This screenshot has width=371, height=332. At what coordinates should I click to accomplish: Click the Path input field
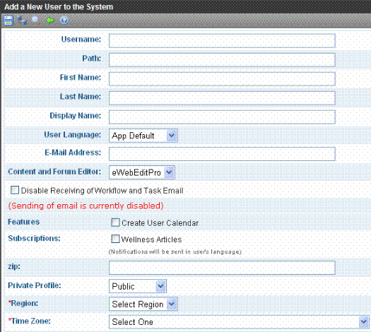[222, 60]
